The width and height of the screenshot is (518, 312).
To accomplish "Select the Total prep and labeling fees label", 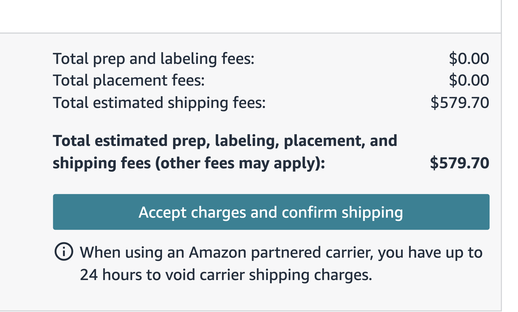I will tap(154, 59).
